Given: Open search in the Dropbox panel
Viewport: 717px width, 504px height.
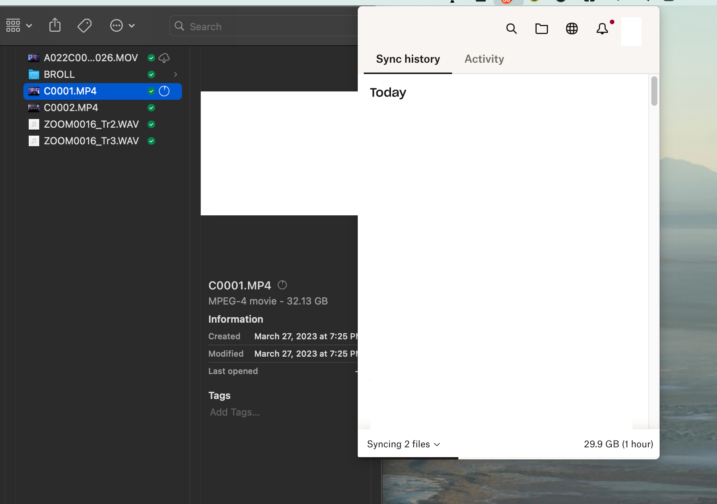Looking at the screenshot, I should (x=512, y=29).
